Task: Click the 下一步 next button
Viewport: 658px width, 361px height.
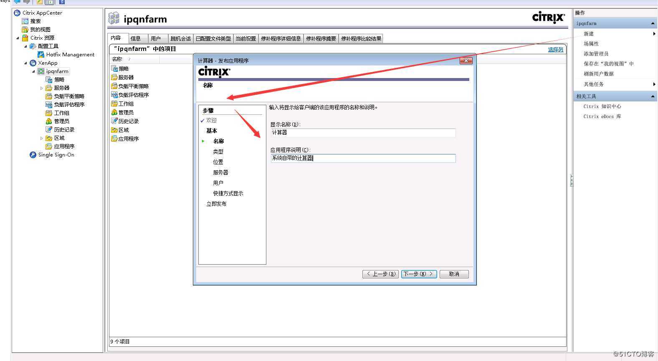Action: (419, 274)
